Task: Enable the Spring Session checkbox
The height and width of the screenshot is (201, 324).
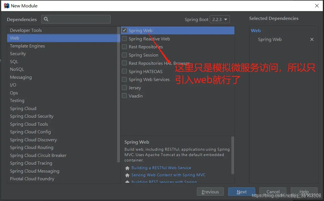Action: point(124,55)
